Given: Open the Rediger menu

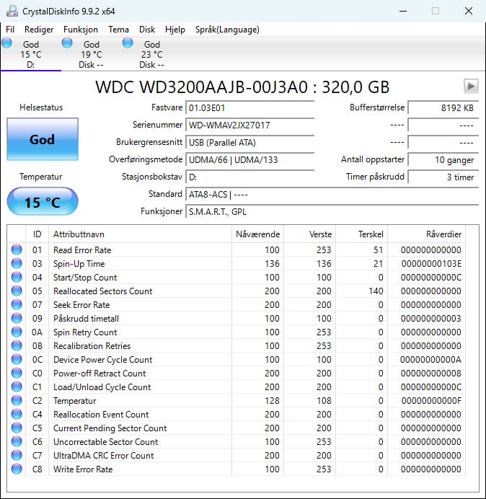Looking at the screenshot, I should [39, 30].
